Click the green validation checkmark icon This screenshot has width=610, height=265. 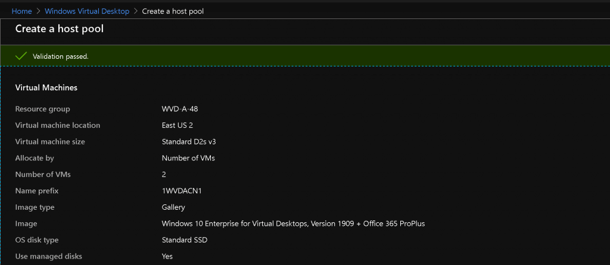(21, 56)
